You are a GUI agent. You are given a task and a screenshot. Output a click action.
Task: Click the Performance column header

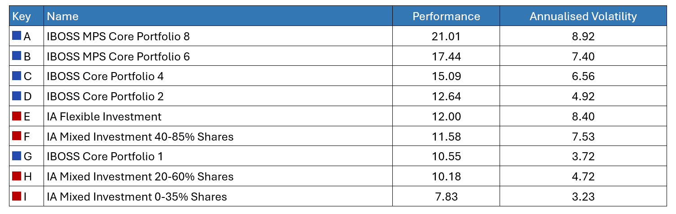[x=446, y=17]
